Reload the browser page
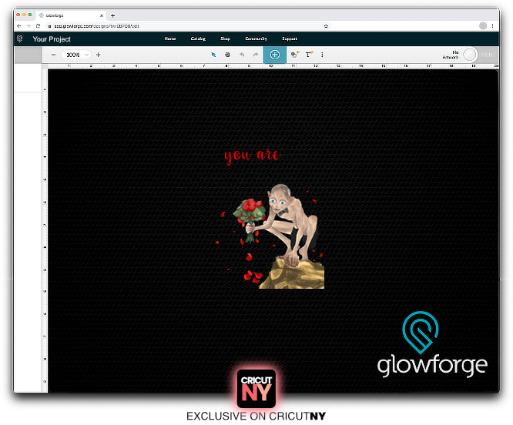The width and height of the screenshot is (513, 425). 39,26
